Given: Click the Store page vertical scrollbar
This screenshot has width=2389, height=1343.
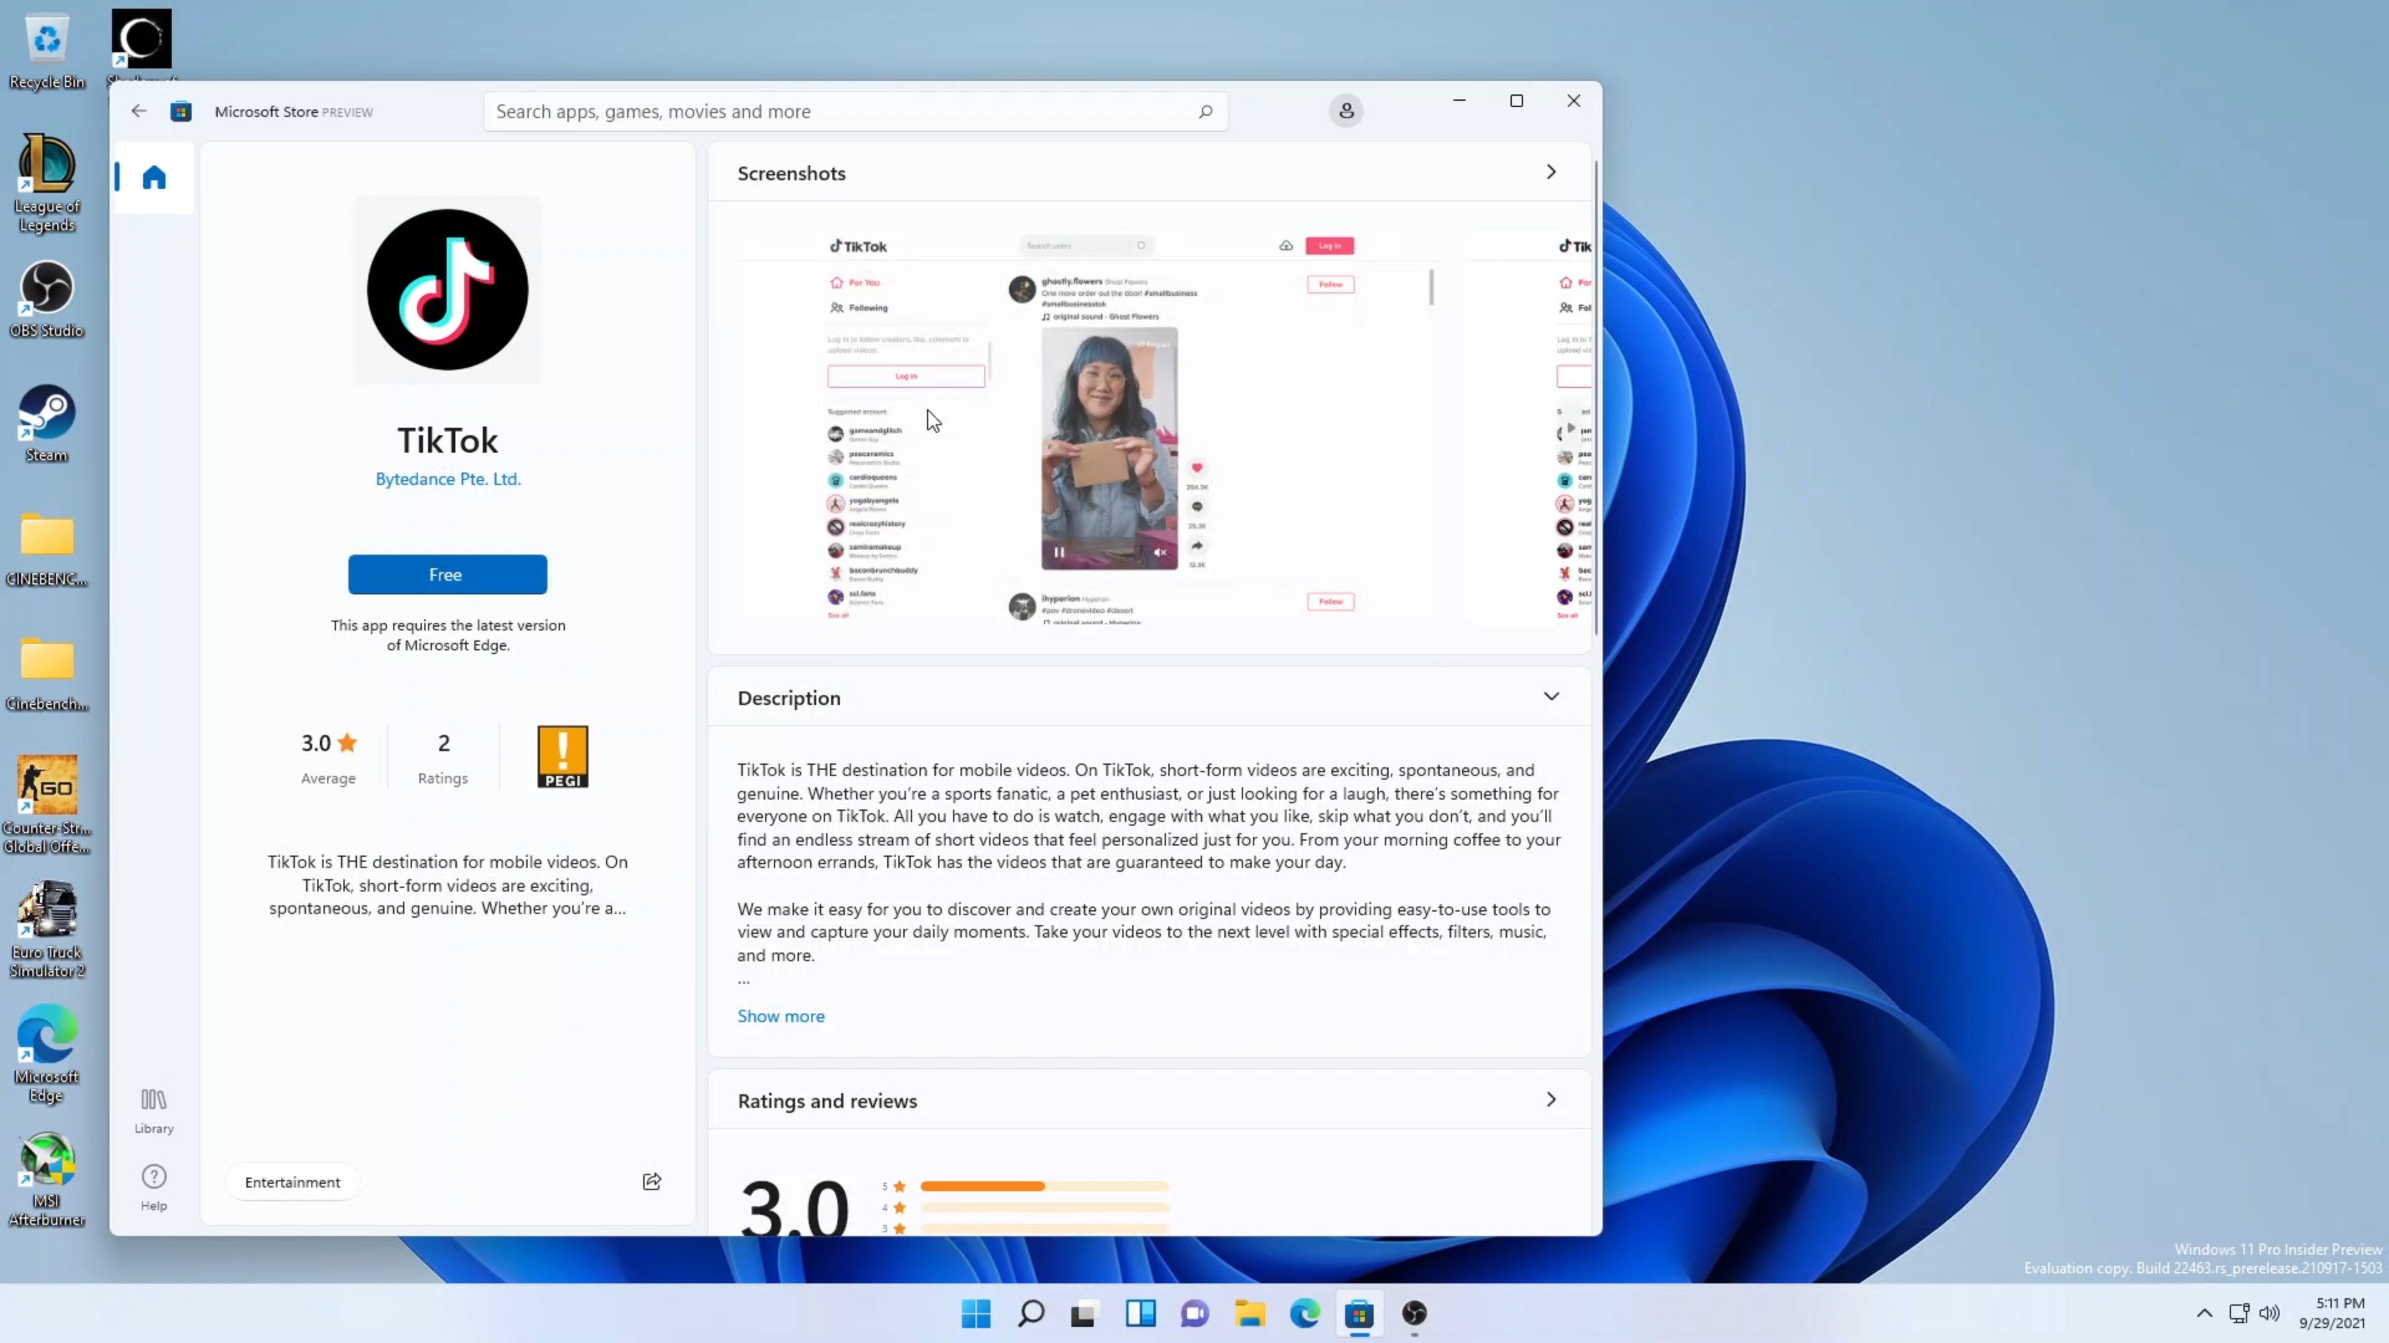Looking at the screenshot, I should (x=1596, y=399).
